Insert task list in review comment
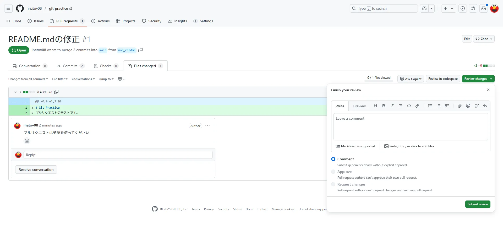The width and height of the screenshot is (503, 248). point(447,106)
